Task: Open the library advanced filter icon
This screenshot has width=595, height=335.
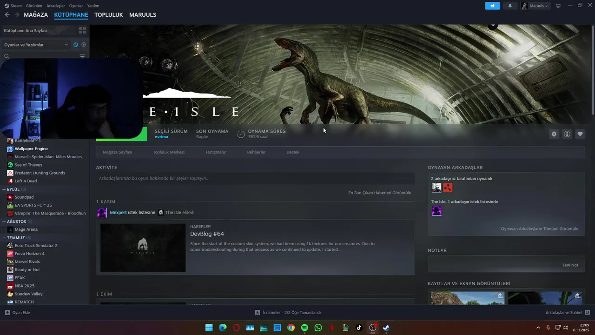Action: 82,56
